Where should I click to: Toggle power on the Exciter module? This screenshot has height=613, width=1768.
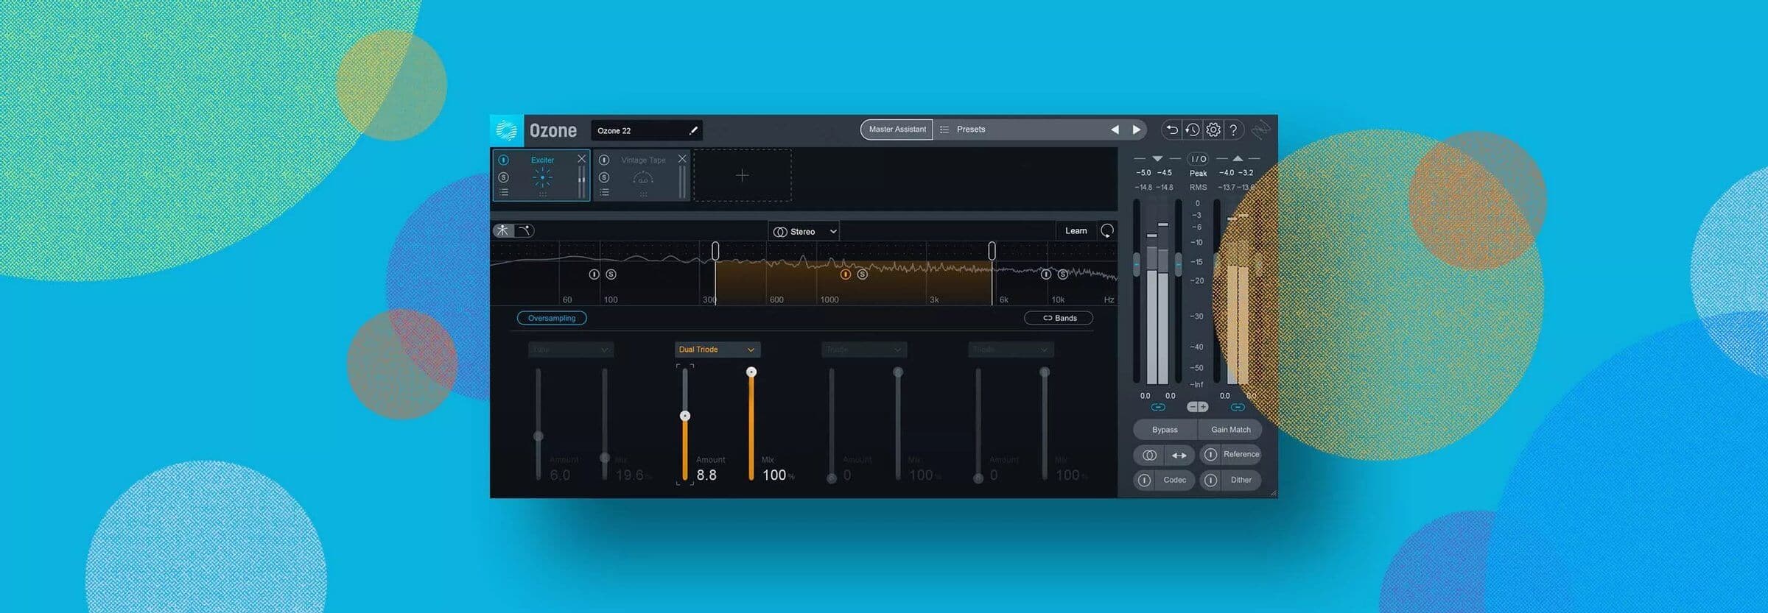click(x=503, y=160)
